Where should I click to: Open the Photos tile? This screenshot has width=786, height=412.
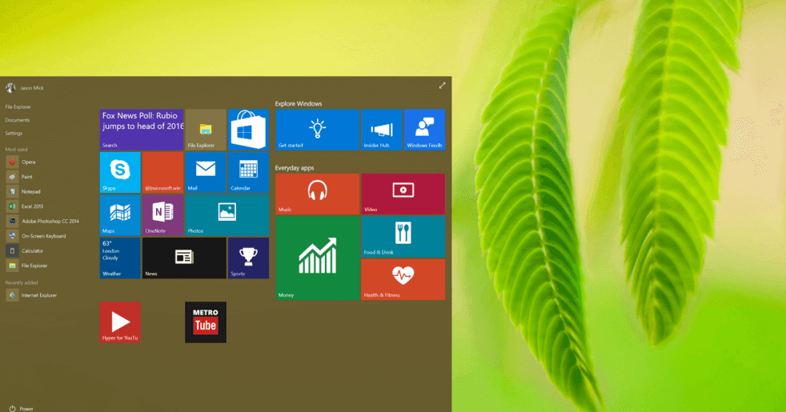[227, 215]
